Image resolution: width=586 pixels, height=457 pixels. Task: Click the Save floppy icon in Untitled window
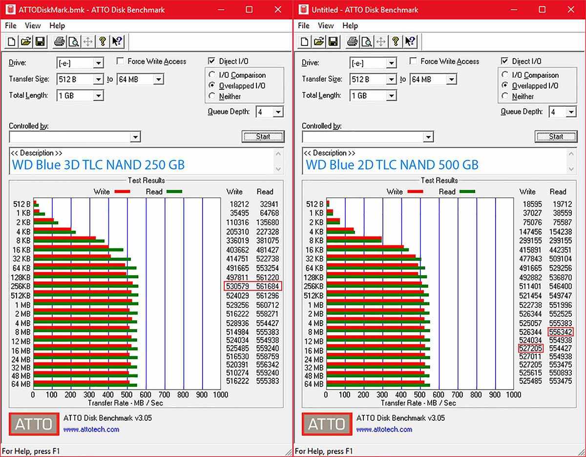pos(333,42)
